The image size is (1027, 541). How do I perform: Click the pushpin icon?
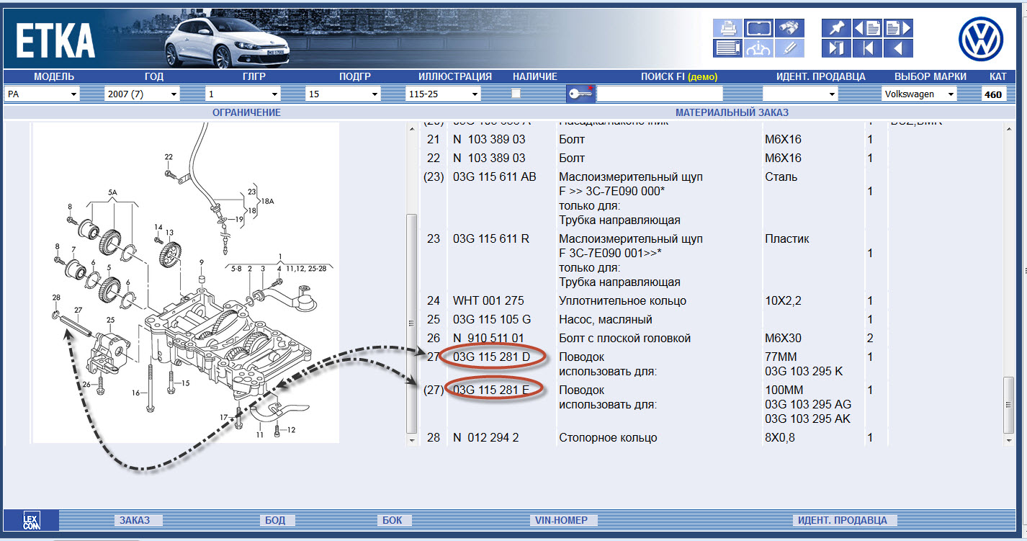tap(836, 28)
